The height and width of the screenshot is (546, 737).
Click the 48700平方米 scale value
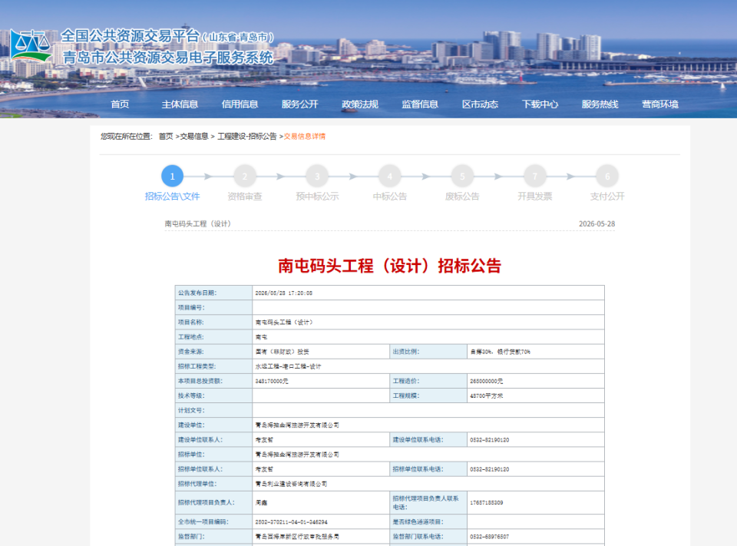487,396
